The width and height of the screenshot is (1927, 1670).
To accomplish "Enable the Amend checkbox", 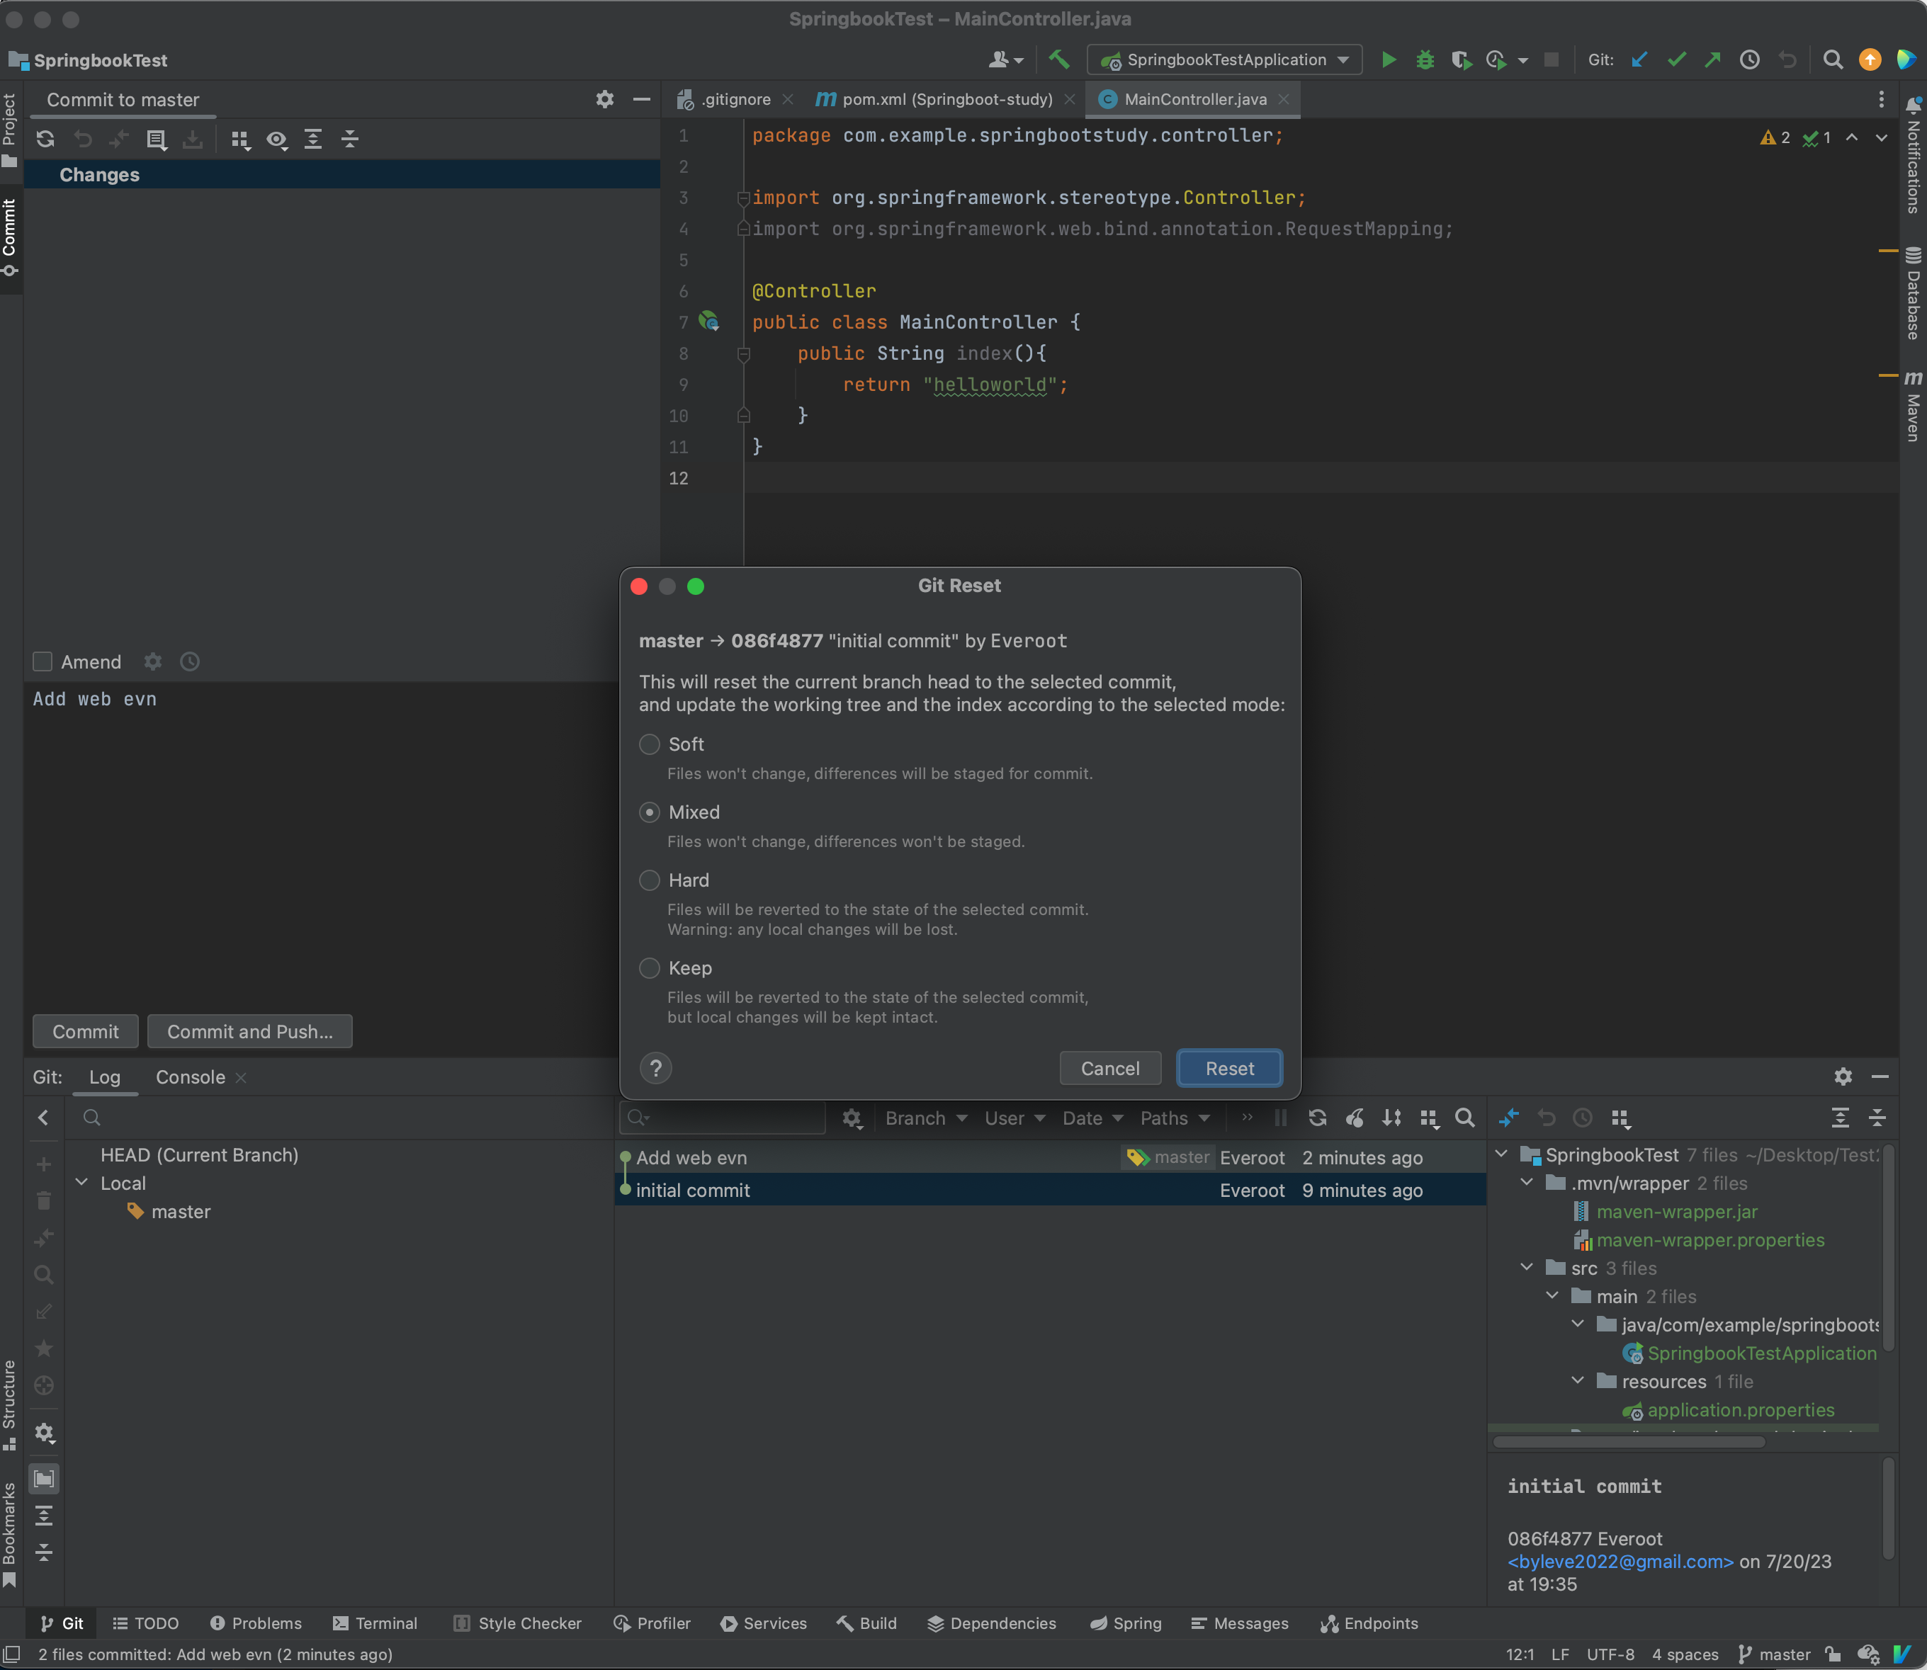I will point(42,661).
